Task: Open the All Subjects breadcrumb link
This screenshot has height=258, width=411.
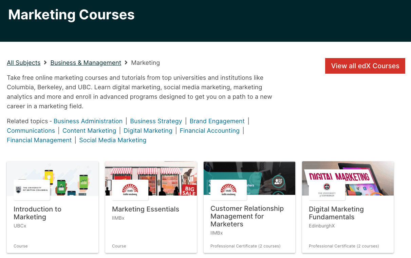Action: coord(23,62)
